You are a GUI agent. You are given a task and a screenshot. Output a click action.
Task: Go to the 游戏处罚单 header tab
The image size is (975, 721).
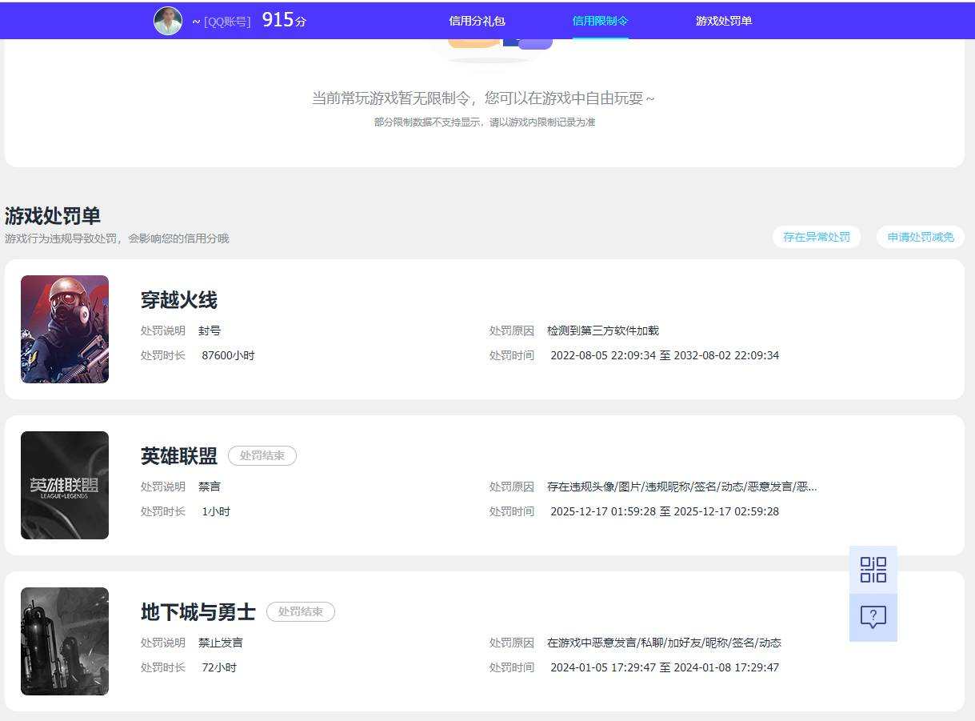[724, 21]
